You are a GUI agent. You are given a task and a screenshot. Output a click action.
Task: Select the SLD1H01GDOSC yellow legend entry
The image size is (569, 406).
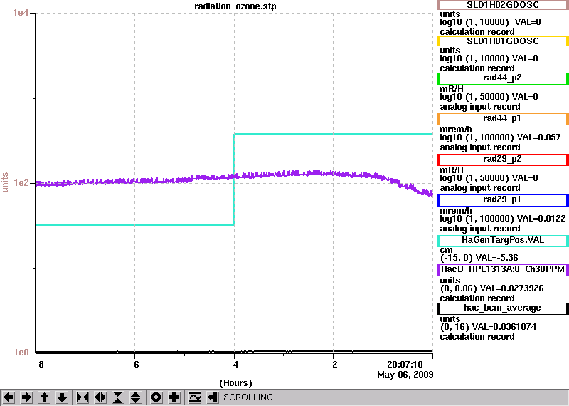pyautogui.click(x=503, y=41)
